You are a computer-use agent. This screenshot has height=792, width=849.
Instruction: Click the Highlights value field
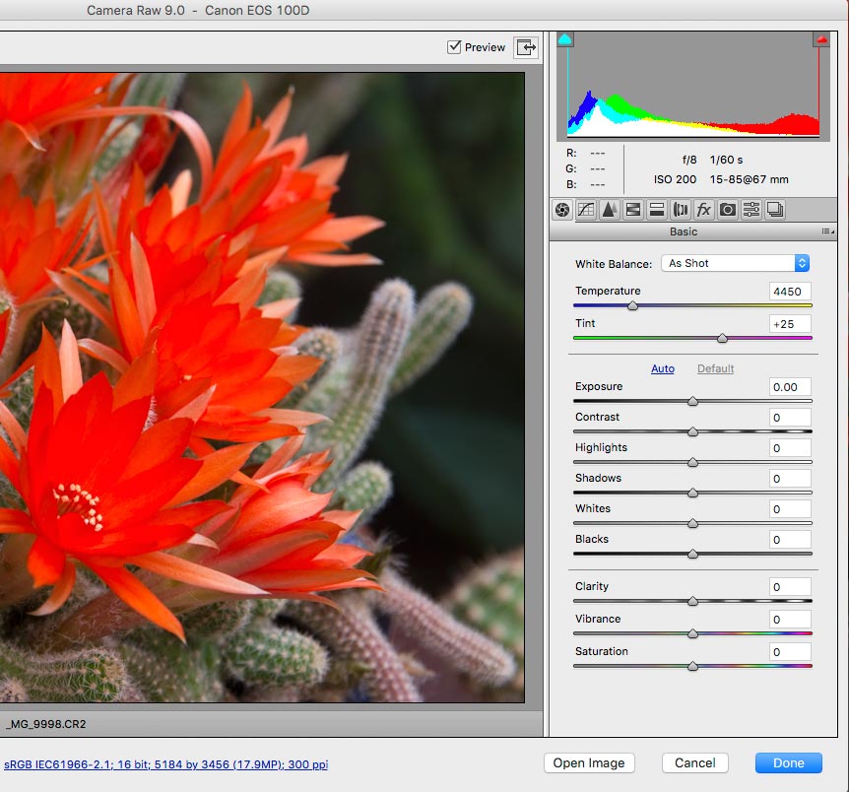pos(790,448)
